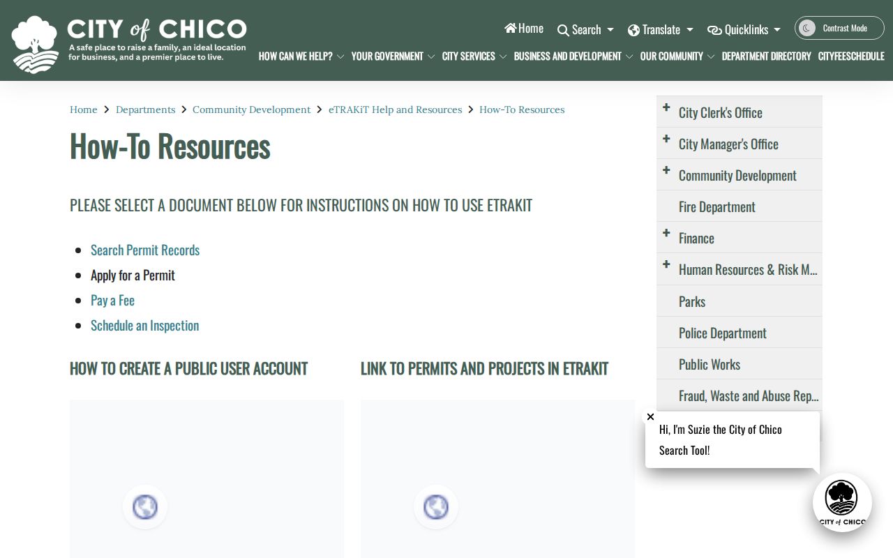Toggle Contrast Mode switch

click(839, 28)
